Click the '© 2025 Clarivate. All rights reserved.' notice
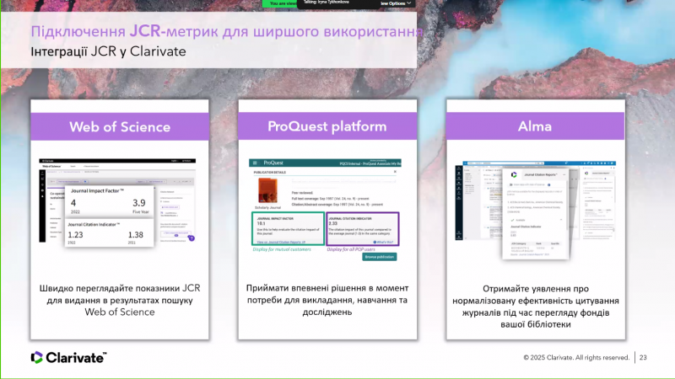This screenshot has height=379, width=675. pos(576,357)
